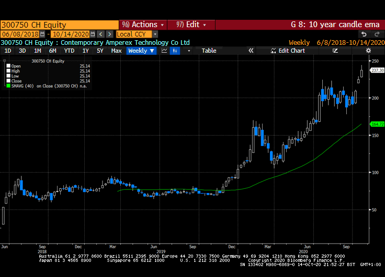Select the YTD range tab
Image resolution: width=385 pixels, height=277 pixels.
pyautogui.click(x=69, y=51)
